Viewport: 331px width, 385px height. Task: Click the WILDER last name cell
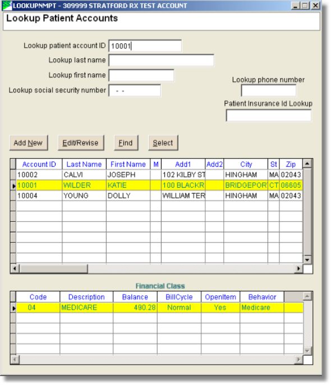tap(84, 185)
